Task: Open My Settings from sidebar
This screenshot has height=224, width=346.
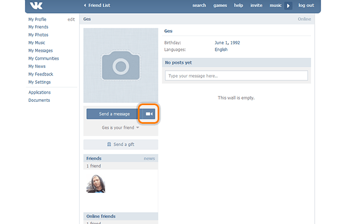Action: click(40, 82)
